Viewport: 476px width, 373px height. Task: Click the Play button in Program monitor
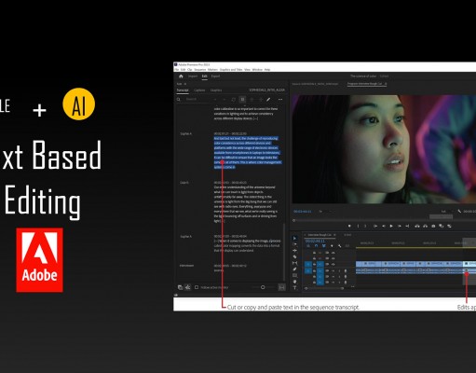click(x=391, y=226)
